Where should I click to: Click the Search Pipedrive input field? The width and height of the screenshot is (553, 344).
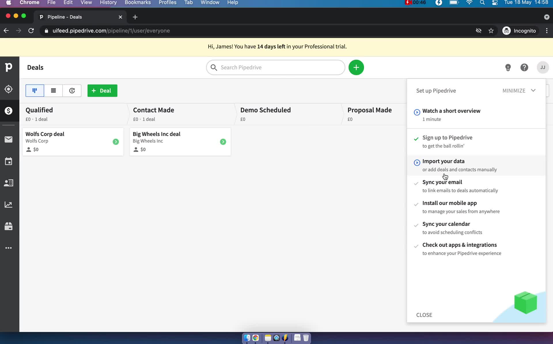point(276,67)
